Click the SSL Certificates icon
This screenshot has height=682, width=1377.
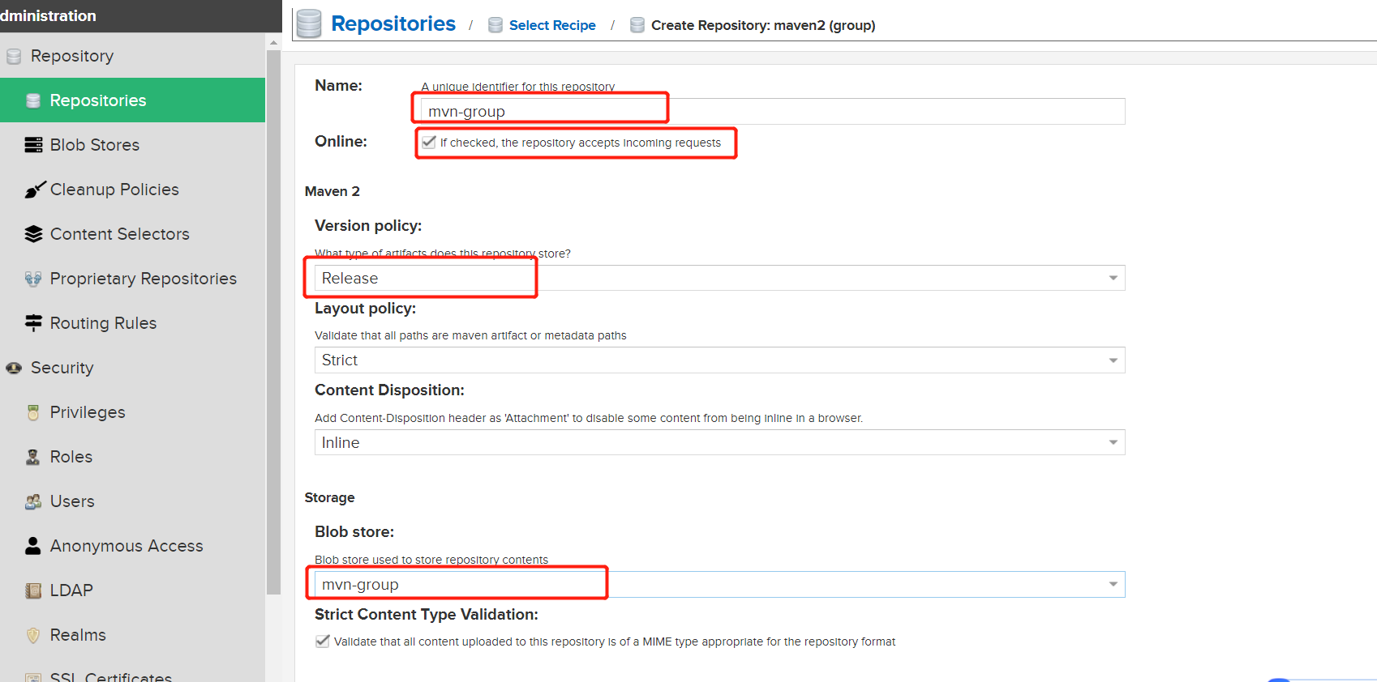pos(33,678)
